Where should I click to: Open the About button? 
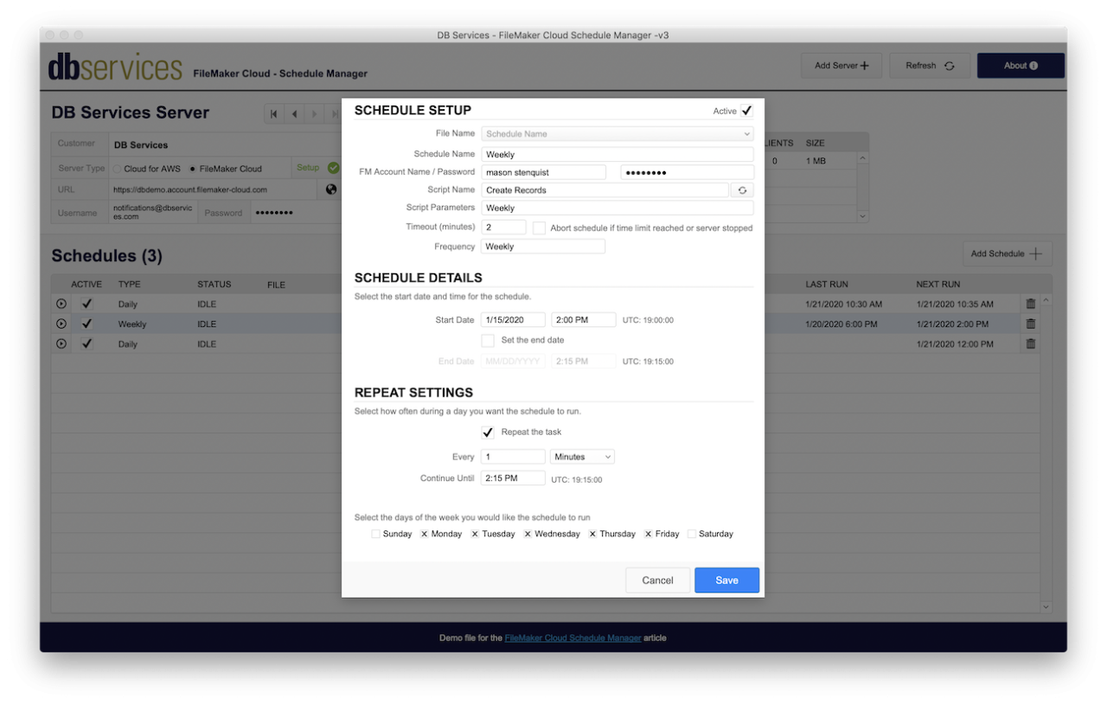[x=1021, y=66]
